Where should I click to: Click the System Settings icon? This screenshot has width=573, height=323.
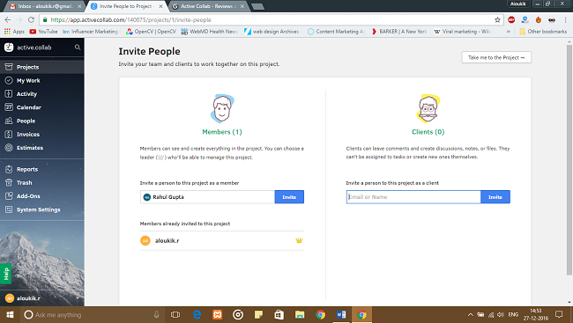pyautogui.click(x=9, y=209)
